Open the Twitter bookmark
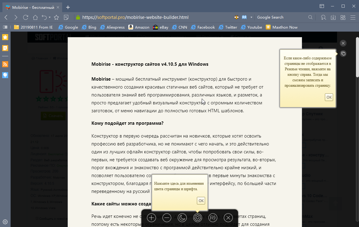Viewport: 359px width, 227px height. [228, 27]
